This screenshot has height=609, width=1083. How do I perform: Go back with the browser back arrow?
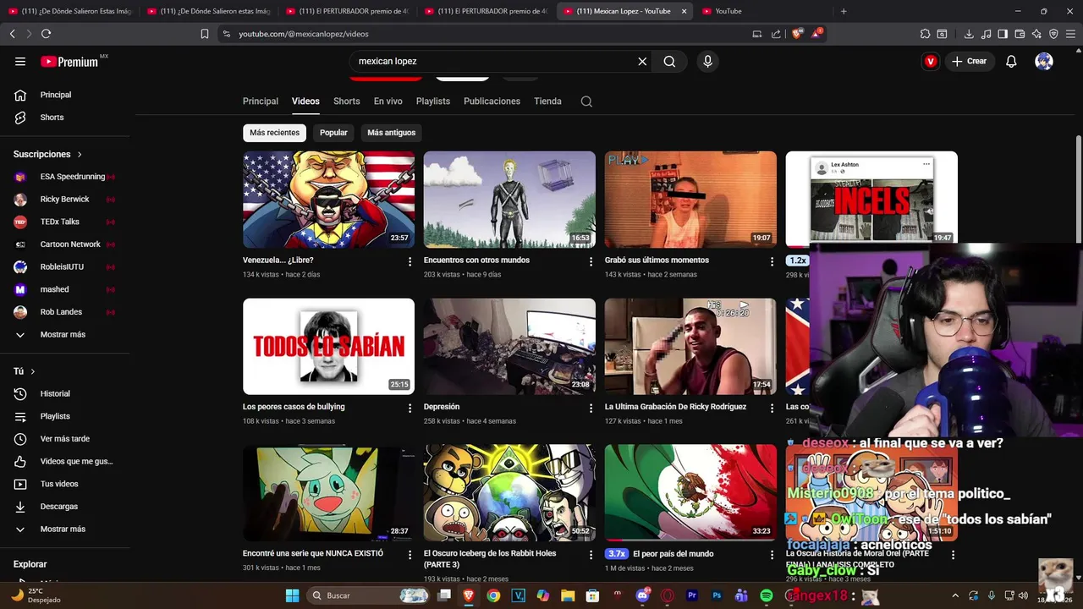click(12, 34)
